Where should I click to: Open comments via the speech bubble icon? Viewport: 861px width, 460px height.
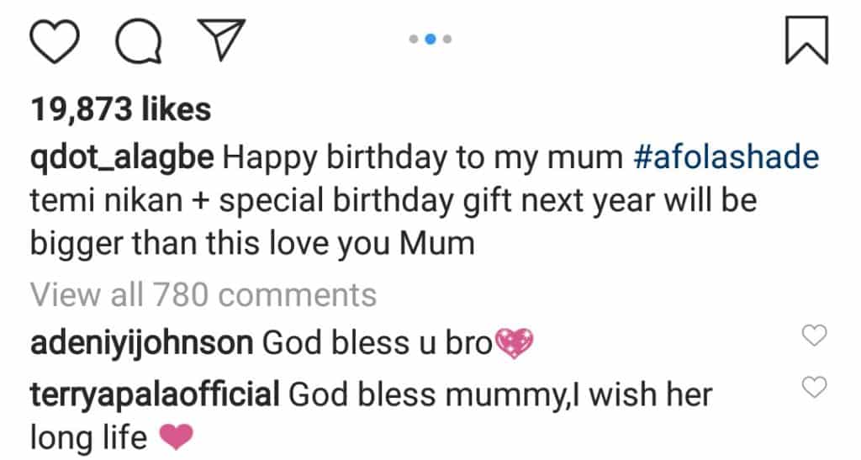point(139,42)
